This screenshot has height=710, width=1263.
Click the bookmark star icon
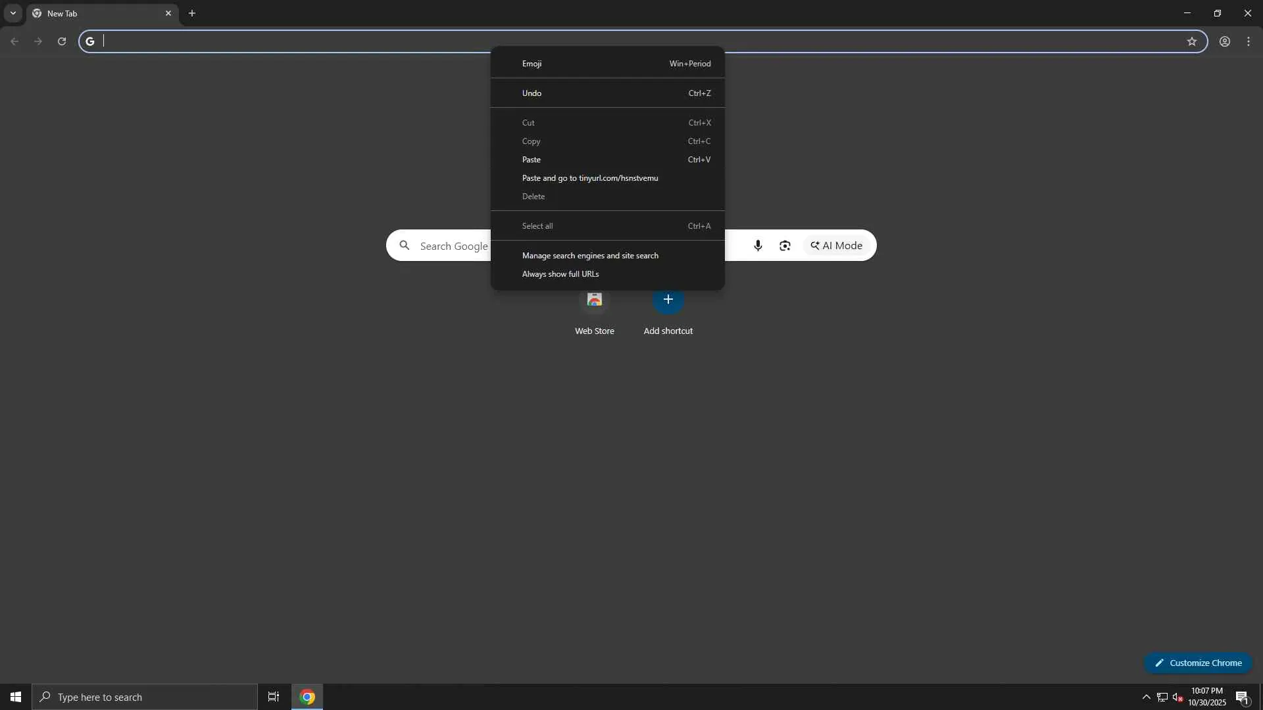click(x=1191, y=41)
